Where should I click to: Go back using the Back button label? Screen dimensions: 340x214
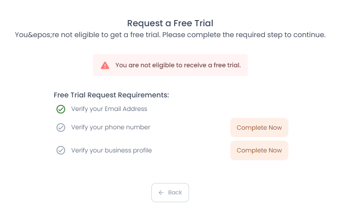pyautogui.click(x=175, y=193)
